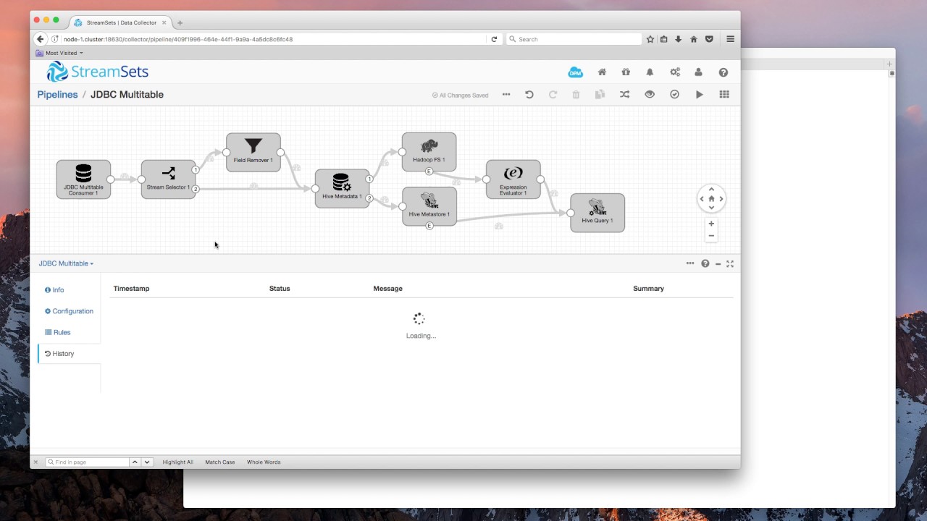
Task: Preview the pipeline via the eye icon
Action: [x=650, y=94]
